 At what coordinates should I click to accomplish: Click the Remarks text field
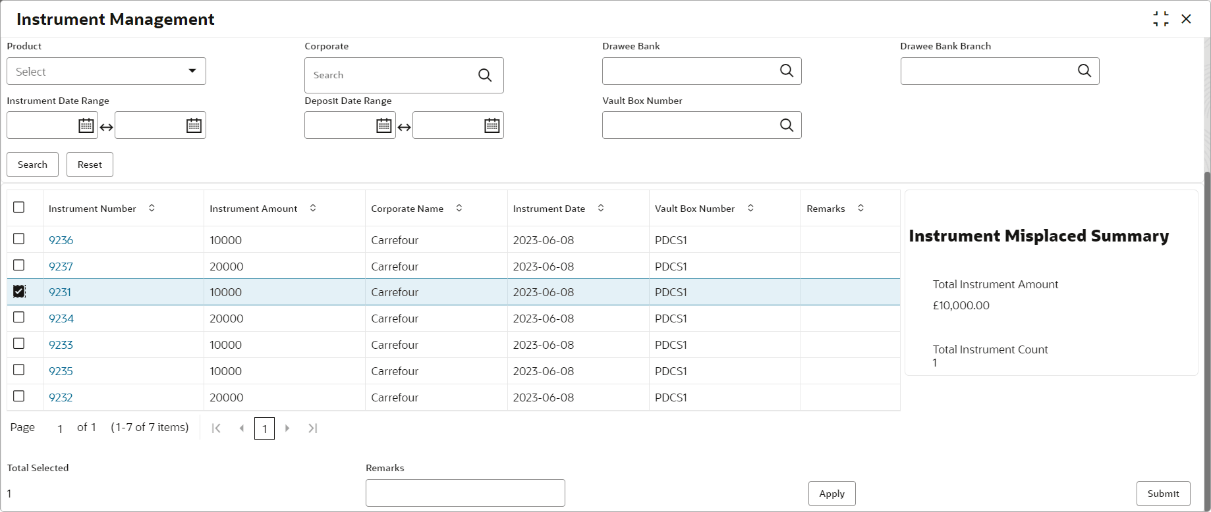(465, 493)
